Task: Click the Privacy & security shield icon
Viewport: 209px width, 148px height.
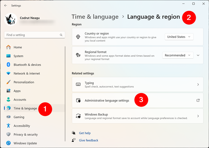Action: point(8,134)
